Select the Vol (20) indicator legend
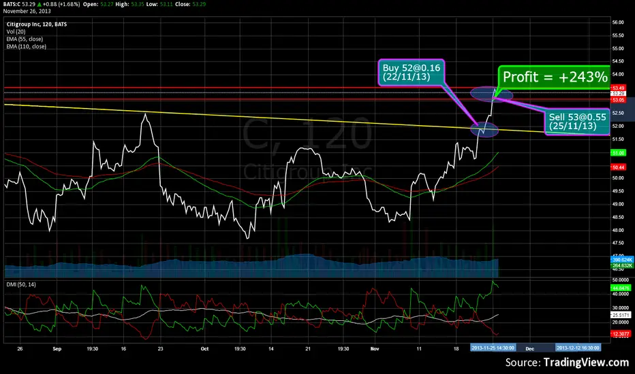The width and height of the screenshot is (635, 374). click(16, 31)
